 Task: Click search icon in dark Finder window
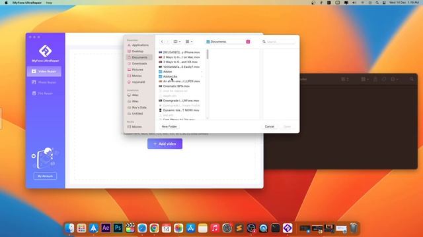pos(412,79)
